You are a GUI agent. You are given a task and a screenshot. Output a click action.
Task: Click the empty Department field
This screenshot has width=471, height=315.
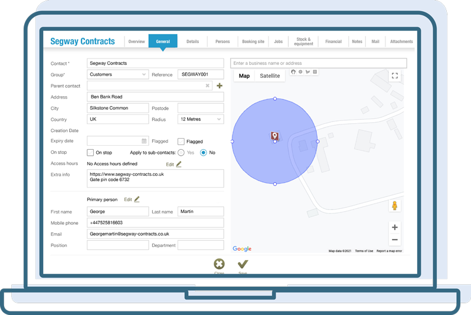(201, 245)
